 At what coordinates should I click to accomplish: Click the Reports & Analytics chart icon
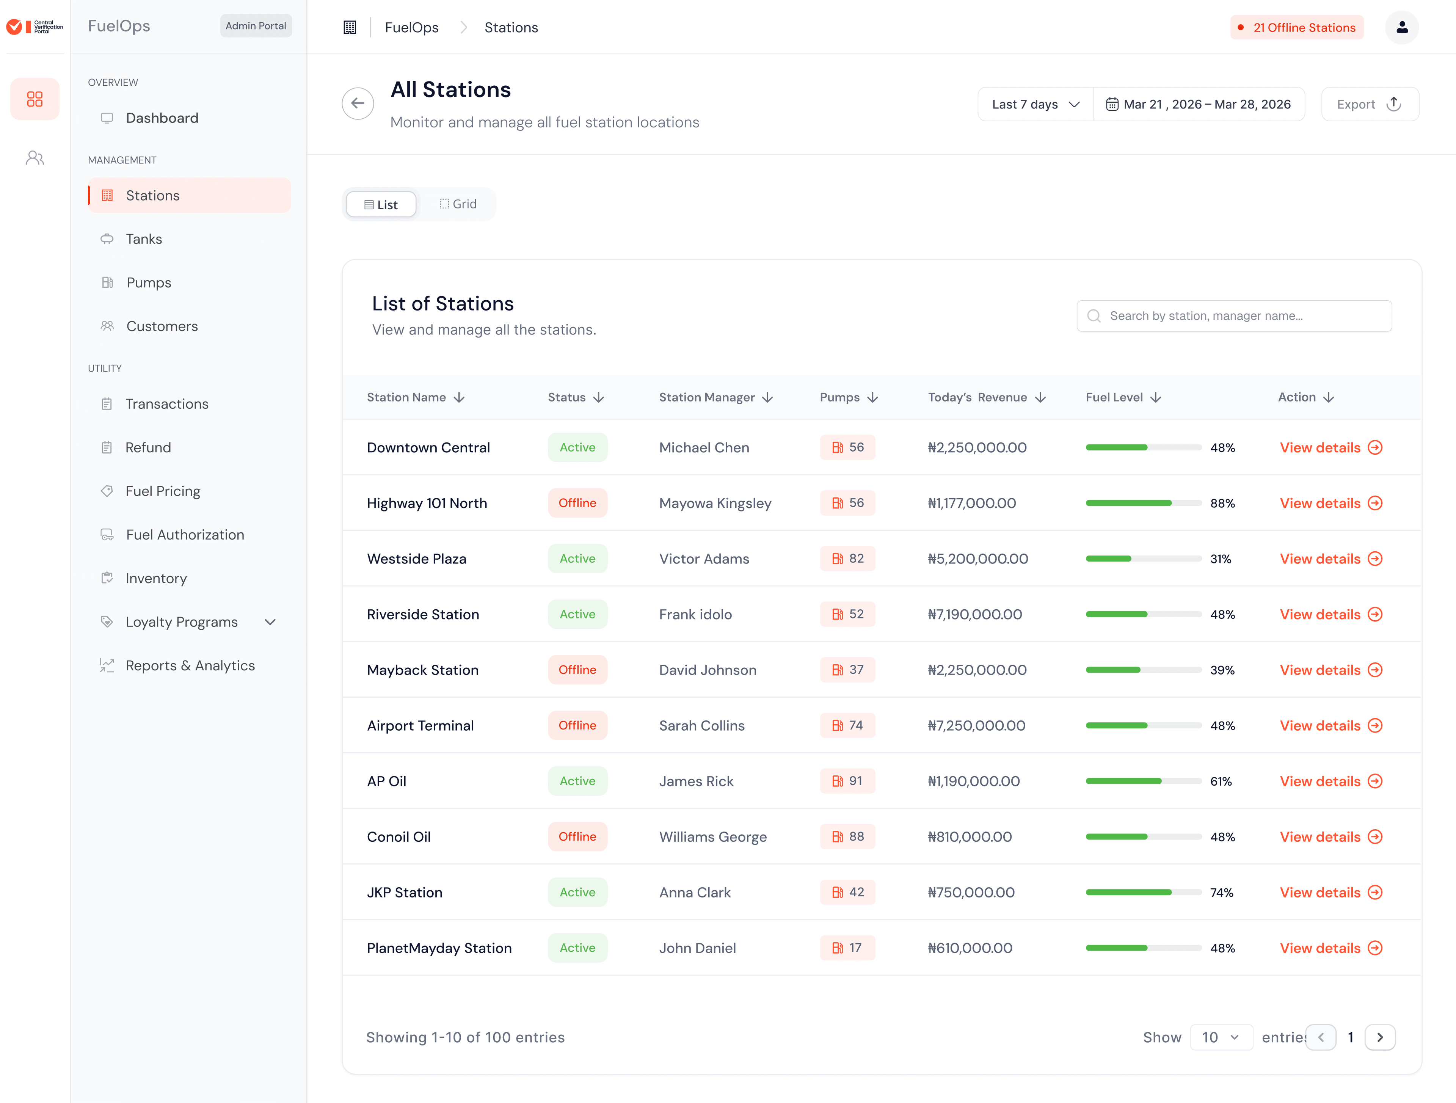coord(107,665)
